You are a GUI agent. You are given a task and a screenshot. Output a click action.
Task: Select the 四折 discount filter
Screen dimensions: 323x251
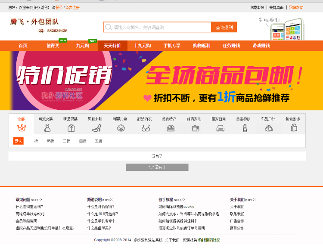[x=82, y=141]
